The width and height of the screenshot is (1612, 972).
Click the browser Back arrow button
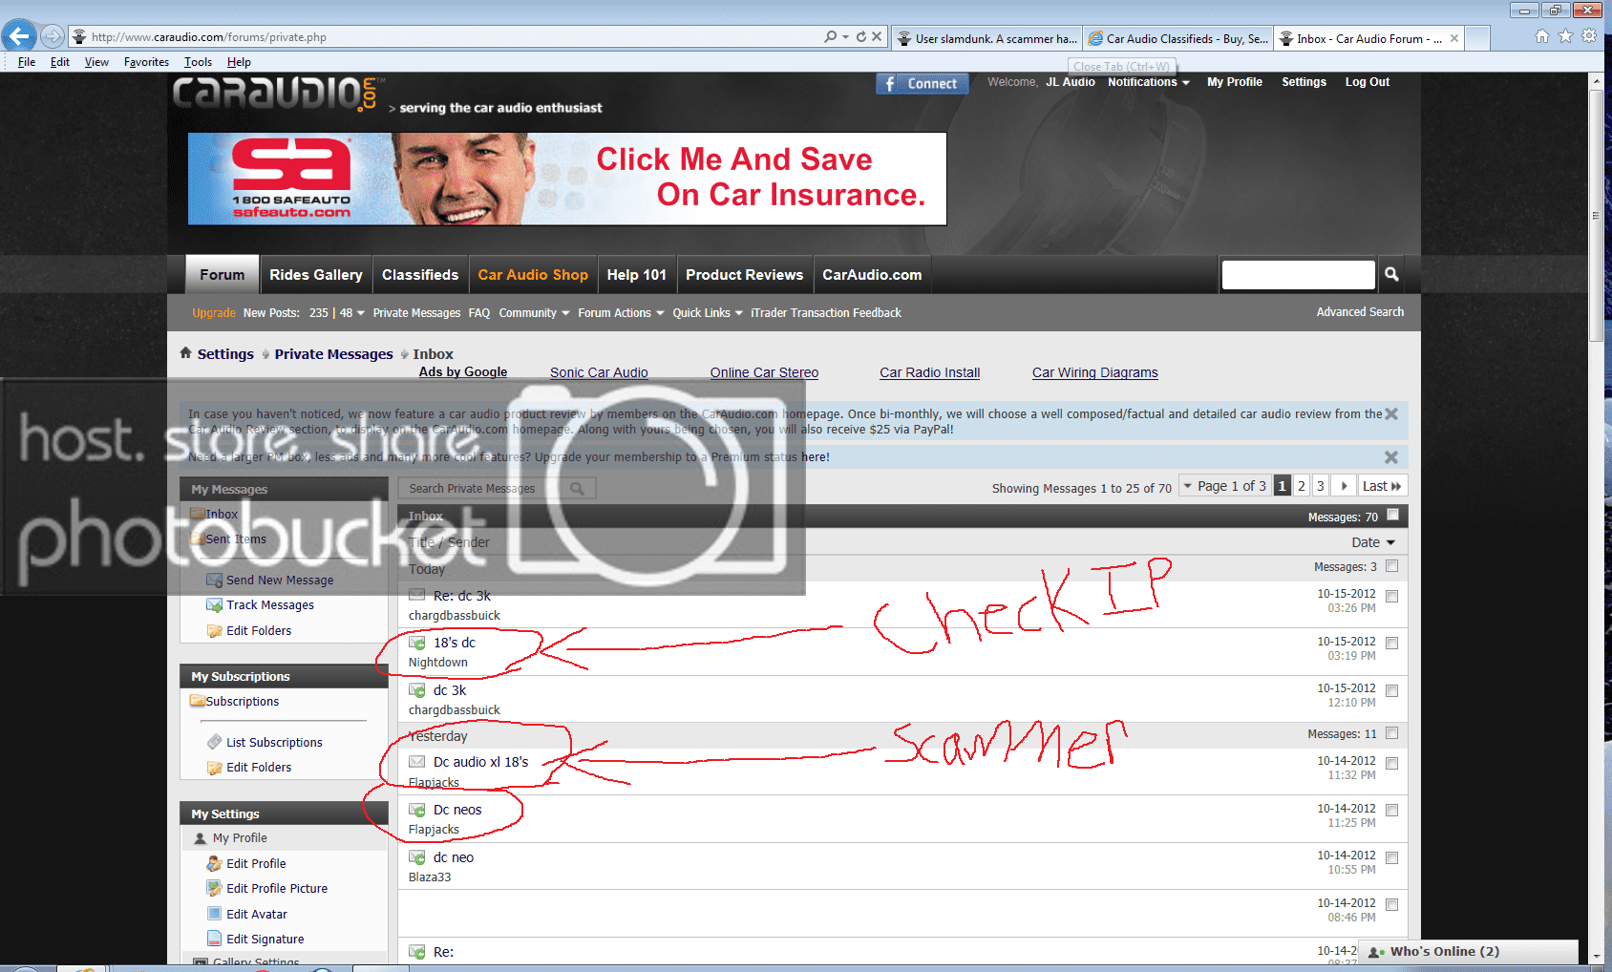[x=19, y=36]
